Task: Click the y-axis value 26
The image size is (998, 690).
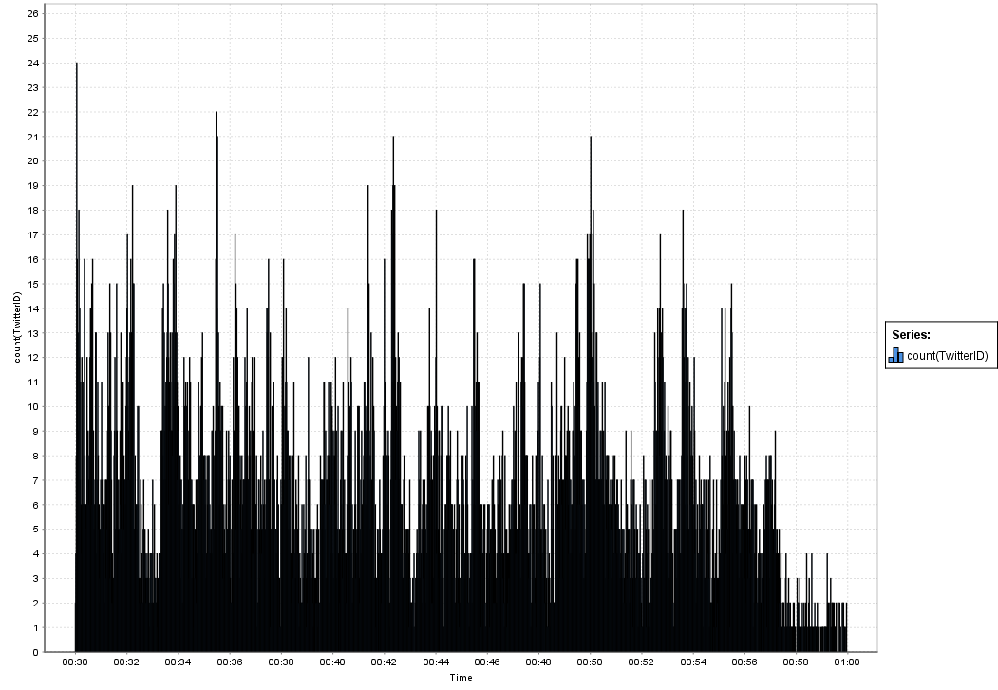Action: pyautogui.click(x=33, y=14)
